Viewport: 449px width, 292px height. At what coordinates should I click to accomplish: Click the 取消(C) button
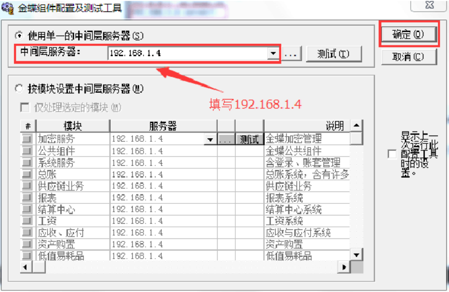[409, 57]
